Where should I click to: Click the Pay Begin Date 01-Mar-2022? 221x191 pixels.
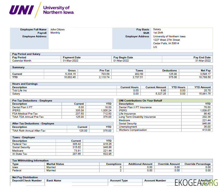(121, 61)
